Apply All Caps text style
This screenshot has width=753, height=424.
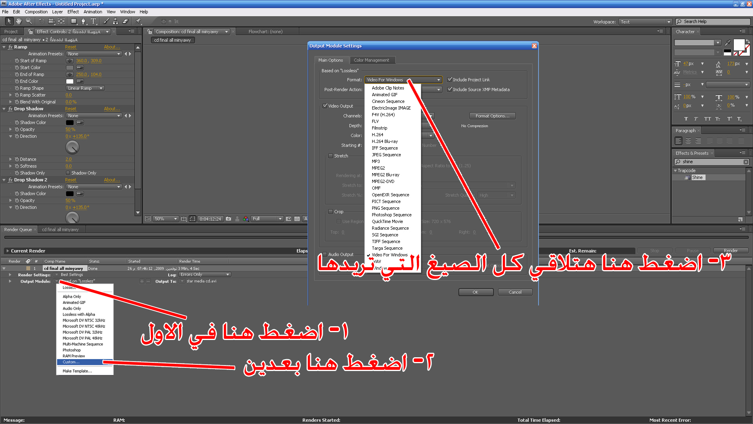coord(707,119)
